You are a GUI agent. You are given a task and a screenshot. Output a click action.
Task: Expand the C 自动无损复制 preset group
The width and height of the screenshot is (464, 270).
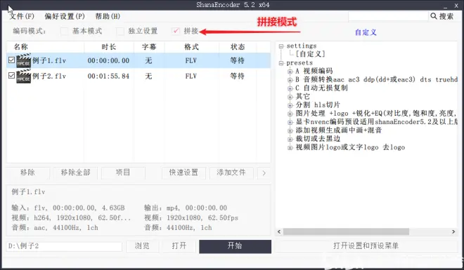(290, 88)
